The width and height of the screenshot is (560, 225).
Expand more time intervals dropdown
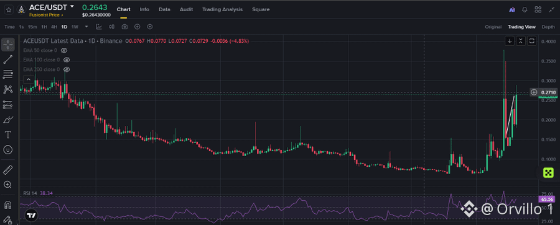[86, 27]
